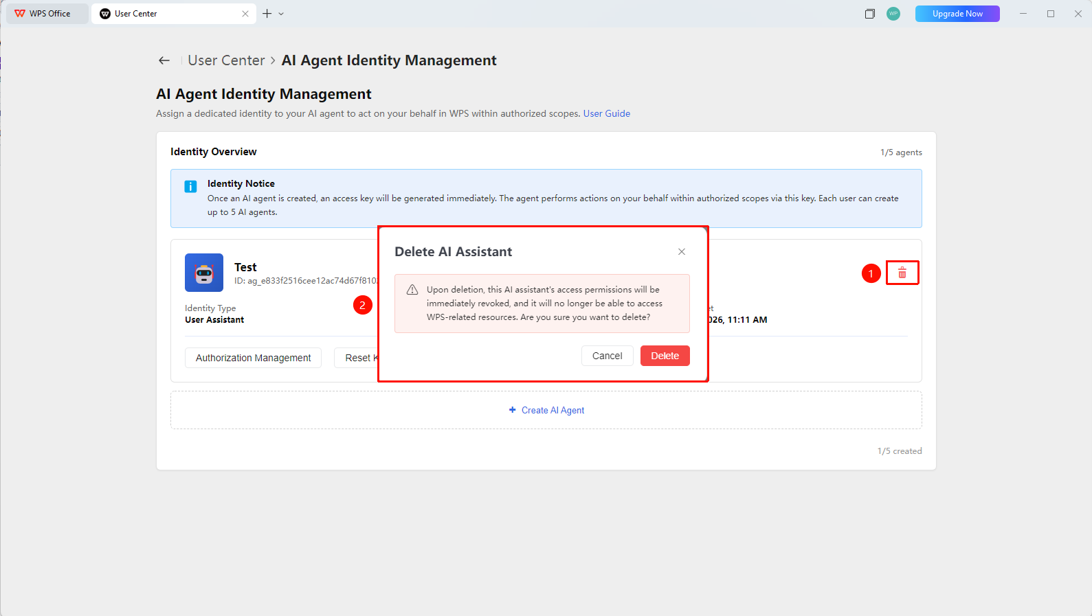This screenshot has width=1092, height=616.
Task: Expand the new tab dropdown arrow
Action: tap(281, 14)
